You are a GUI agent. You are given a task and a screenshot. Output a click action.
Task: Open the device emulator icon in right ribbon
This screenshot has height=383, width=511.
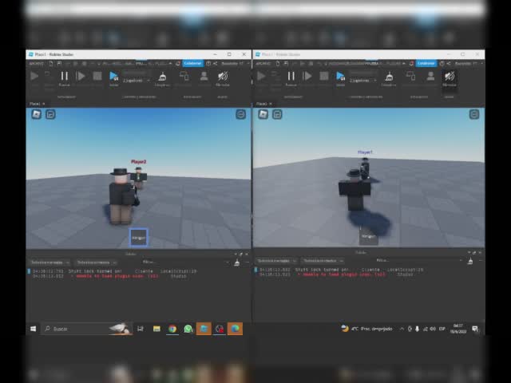tap(411, 77)
